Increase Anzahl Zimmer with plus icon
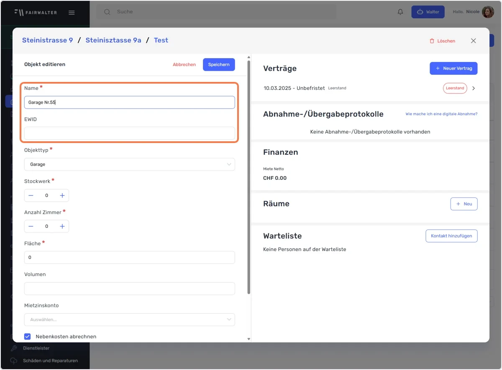Image resolution: width=502 pixels, height=370 pixels. (x=62, y=226)
